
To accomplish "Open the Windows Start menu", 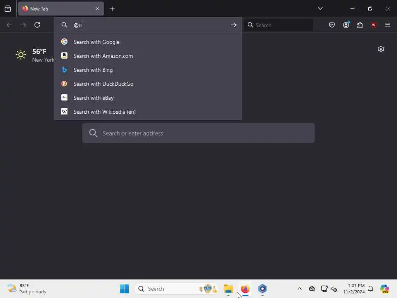I will pyautogui.click(x=124, y=289).
